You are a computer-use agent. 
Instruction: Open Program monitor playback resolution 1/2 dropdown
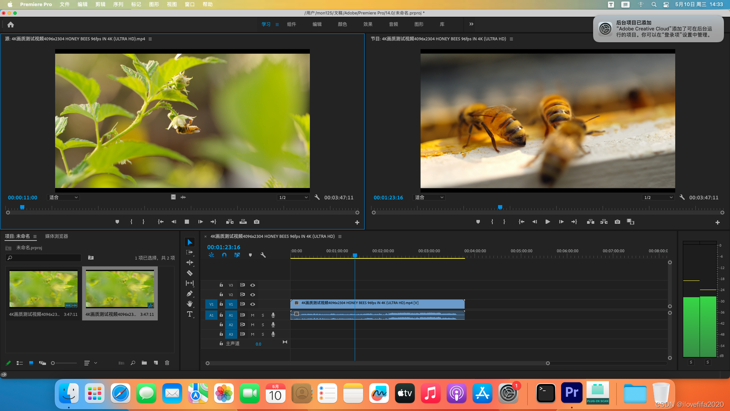[658, 198]
